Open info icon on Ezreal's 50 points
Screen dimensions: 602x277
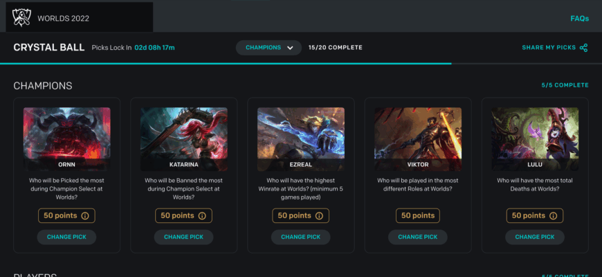(x=319, y=216)
